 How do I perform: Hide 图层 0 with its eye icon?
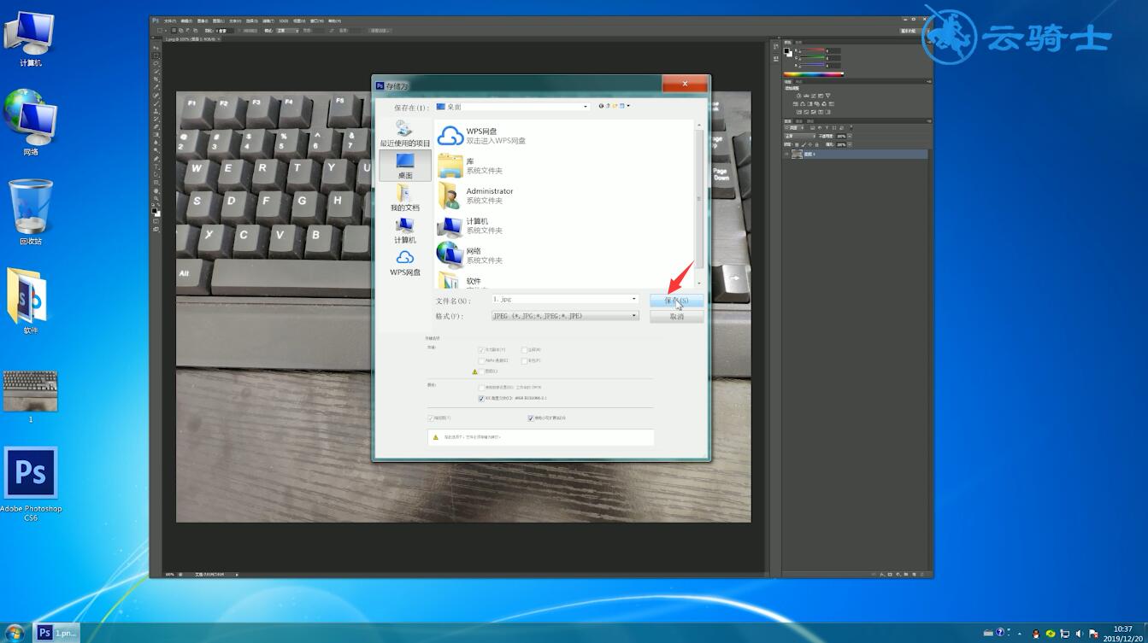786,155
